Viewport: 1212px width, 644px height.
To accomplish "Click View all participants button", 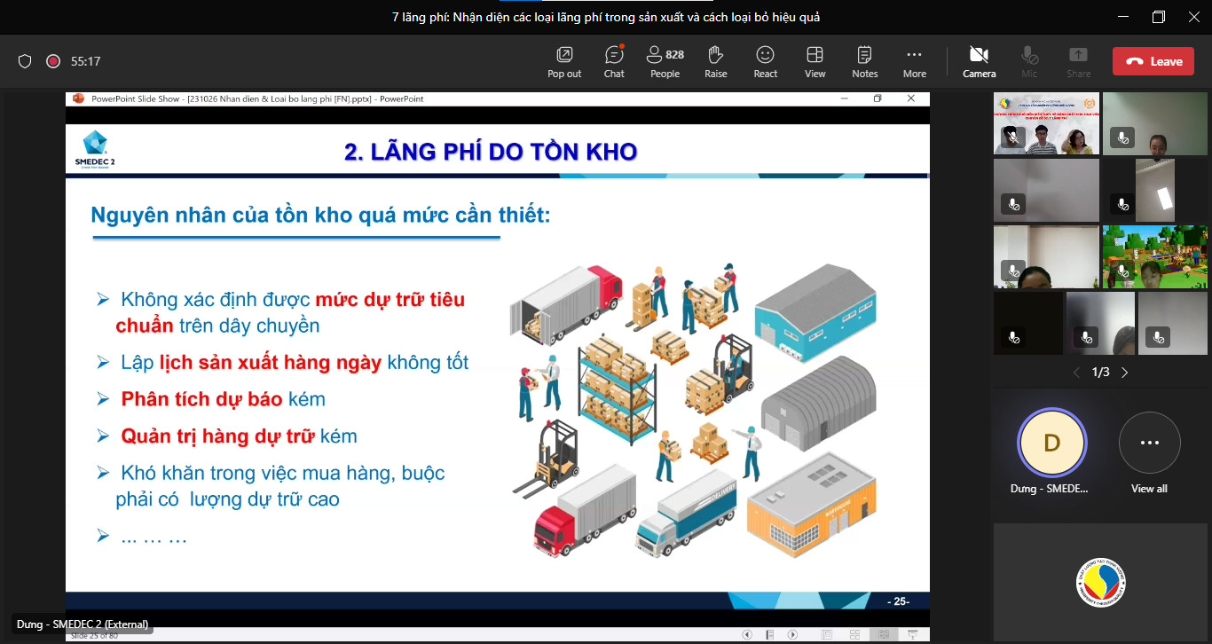I will (1149, 452).
